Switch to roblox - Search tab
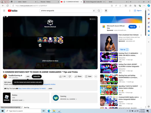 pyautogui.click(x=26, y=2)
